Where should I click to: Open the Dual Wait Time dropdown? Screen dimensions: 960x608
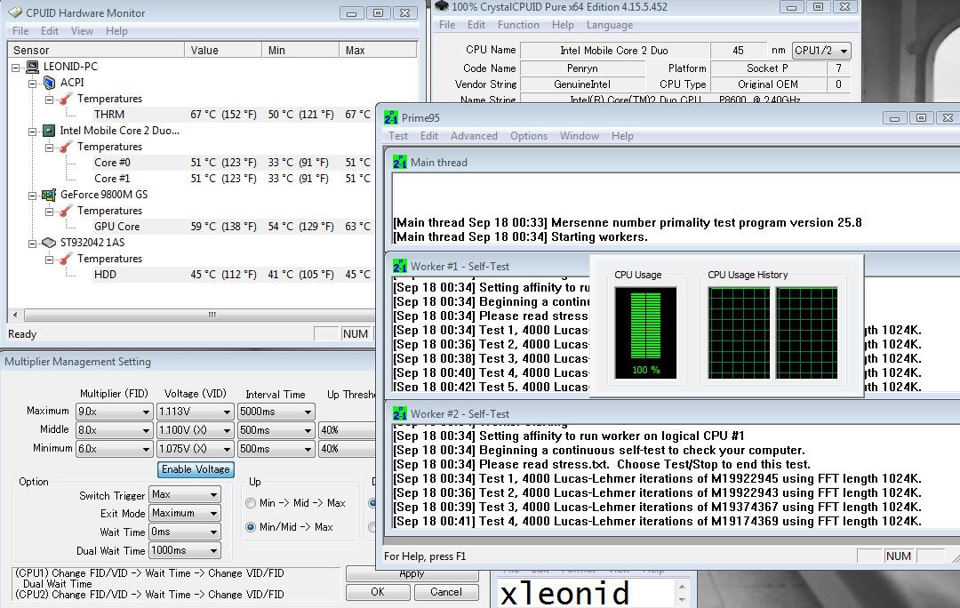tap(184, 550)
